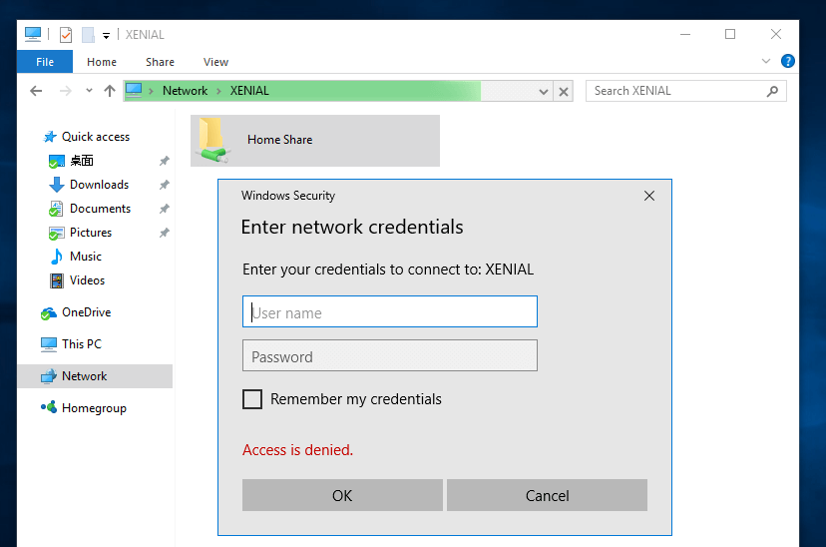Enable Remember my credentials checkbox
Image resolution: width=826 pixels, height=547 pixels.
click(x=252, y=399)
